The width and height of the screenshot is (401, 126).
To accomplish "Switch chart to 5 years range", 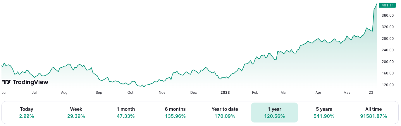I will point(324,112).
